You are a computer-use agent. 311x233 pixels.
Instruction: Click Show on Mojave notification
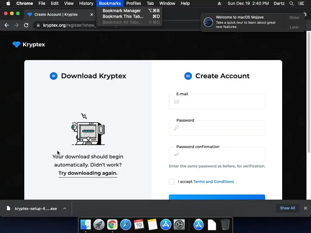(294, 17)
